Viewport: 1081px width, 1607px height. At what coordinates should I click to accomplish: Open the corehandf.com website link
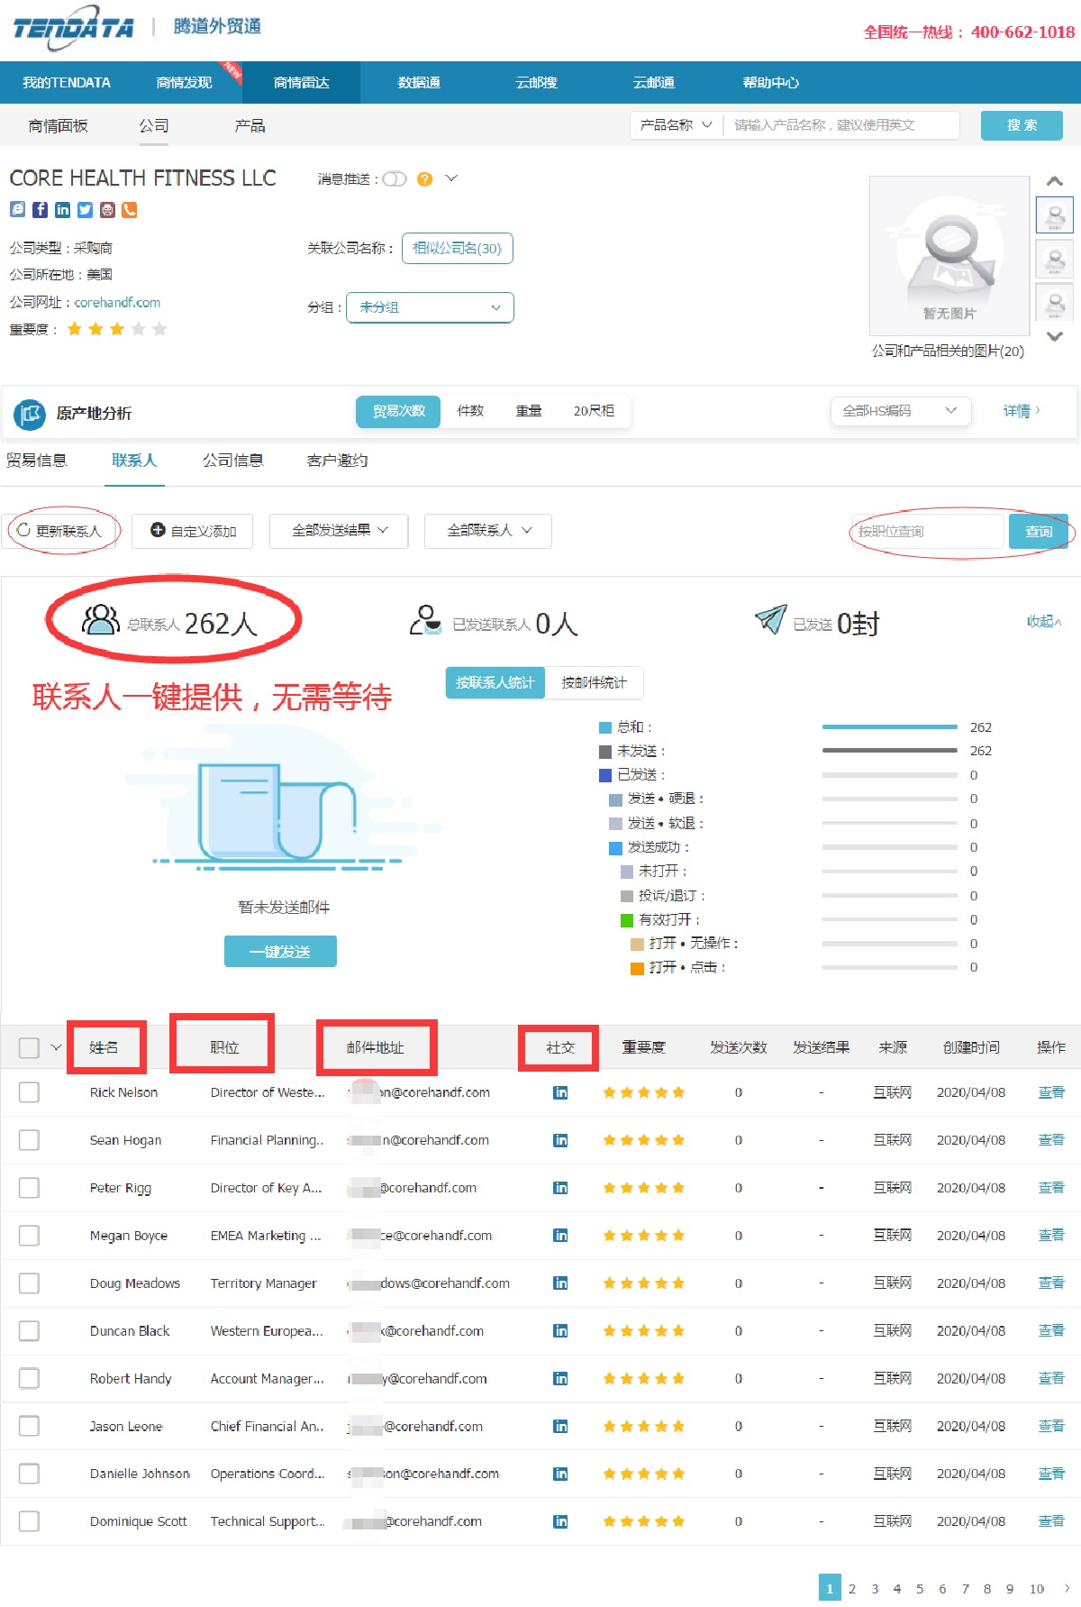(117, 303)
